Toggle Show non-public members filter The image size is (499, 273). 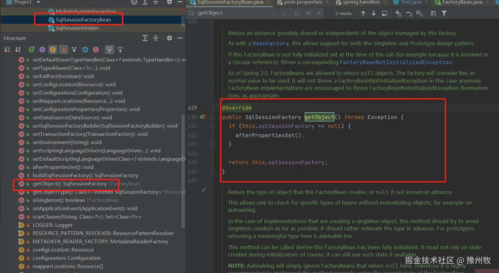(x=64, y=50)
